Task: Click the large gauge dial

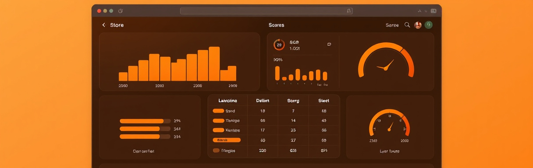Action: click(x=386, y=60)
